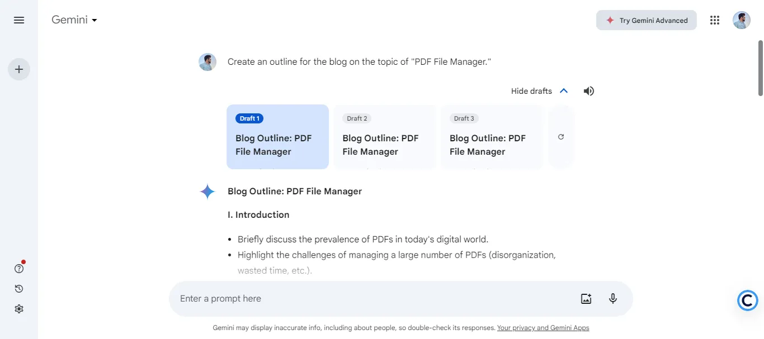Open the Gemini model dropdown
This screenshot has width=764, height=339.
pos(74,20)
